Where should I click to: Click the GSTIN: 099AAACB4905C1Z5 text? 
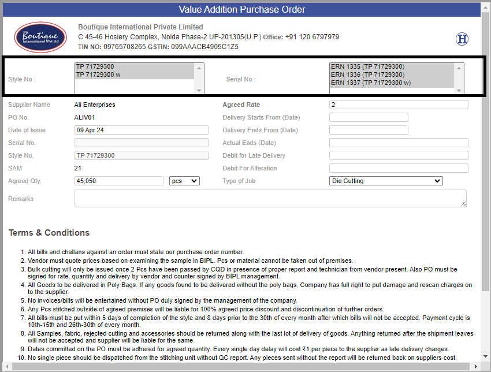193,47
